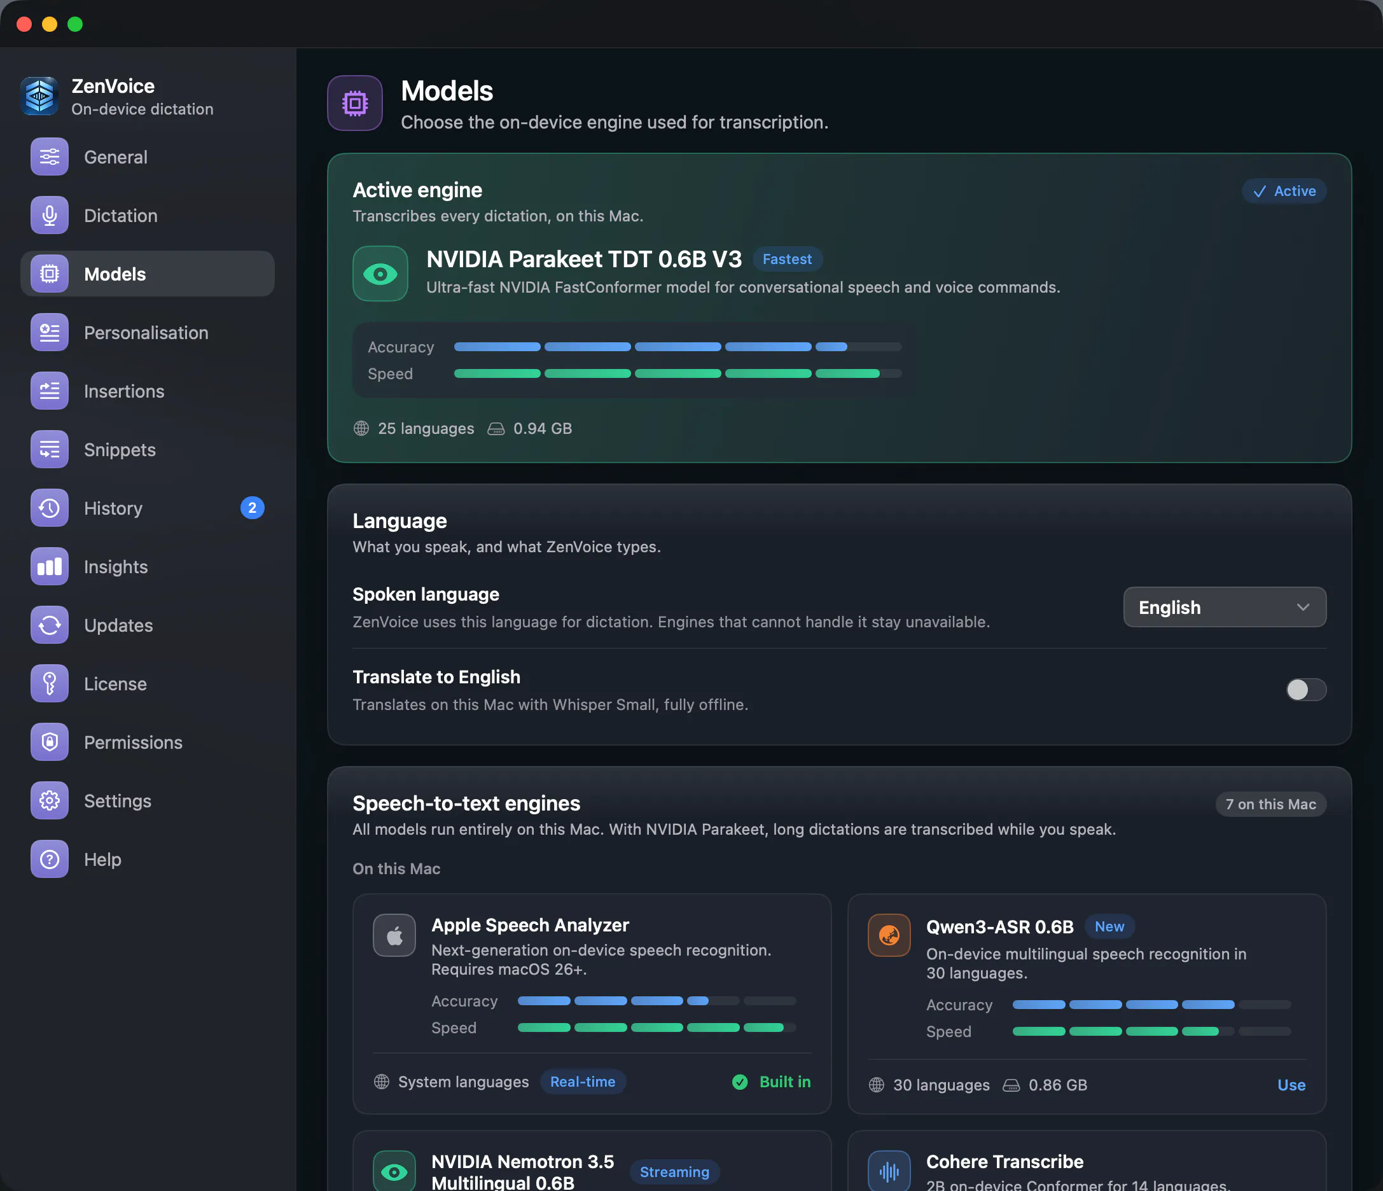The height and width of the screenshot is (1191, 1383).
Task: Click the Cohere Transcribe card title
Action: click(1004, 1162)
